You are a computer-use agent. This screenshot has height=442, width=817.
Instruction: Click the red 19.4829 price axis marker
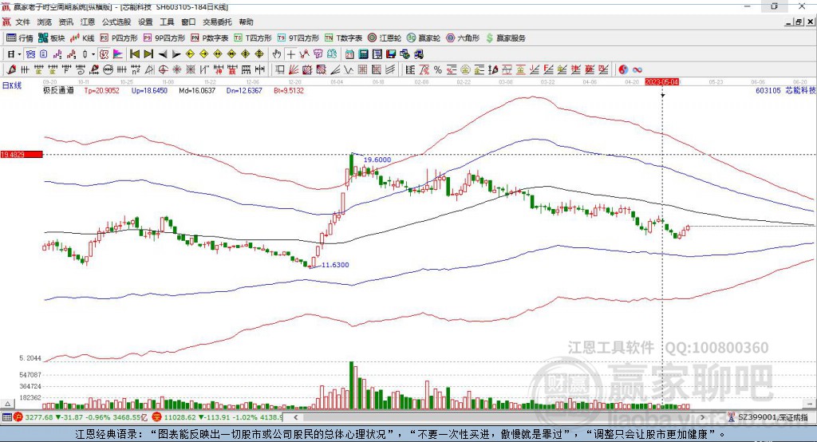click(22, 154)
